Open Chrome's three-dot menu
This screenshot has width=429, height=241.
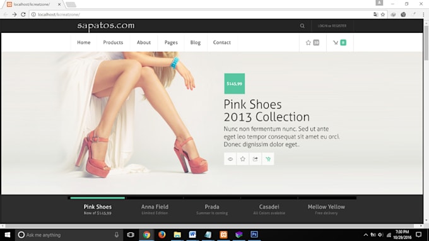pyautogui.click(x=423, y=15)
